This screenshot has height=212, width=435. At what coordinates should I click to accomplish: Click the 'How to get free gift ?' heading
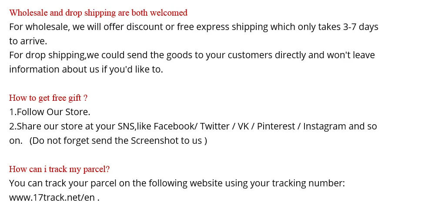48,98
